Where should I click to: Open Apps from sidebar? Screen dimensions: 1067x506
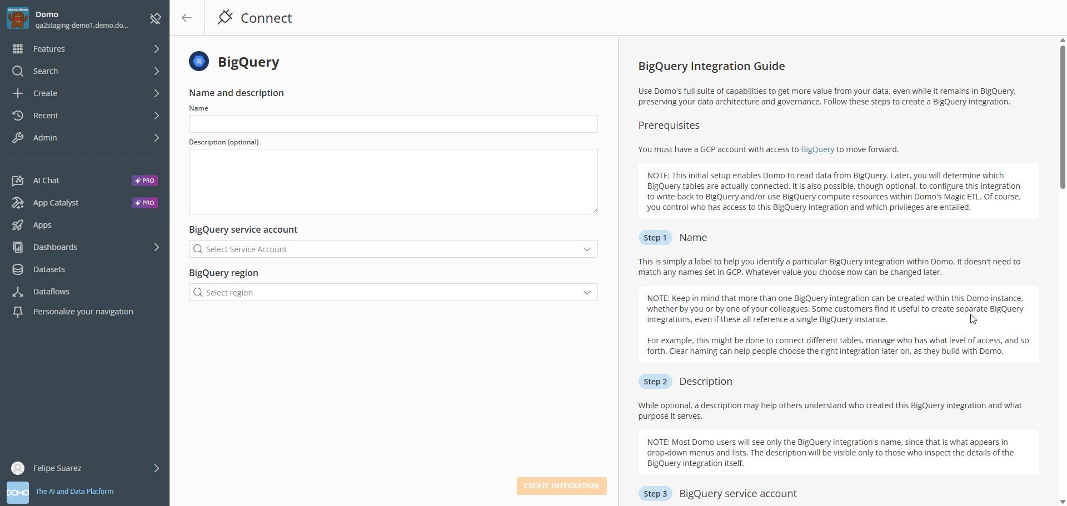click(84, 225)
